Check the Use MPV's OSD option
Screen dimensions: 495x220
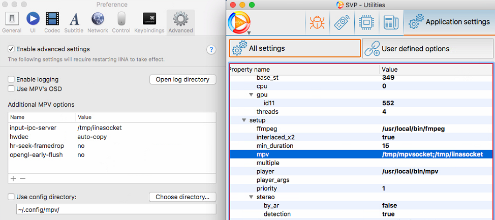(11, 89)
